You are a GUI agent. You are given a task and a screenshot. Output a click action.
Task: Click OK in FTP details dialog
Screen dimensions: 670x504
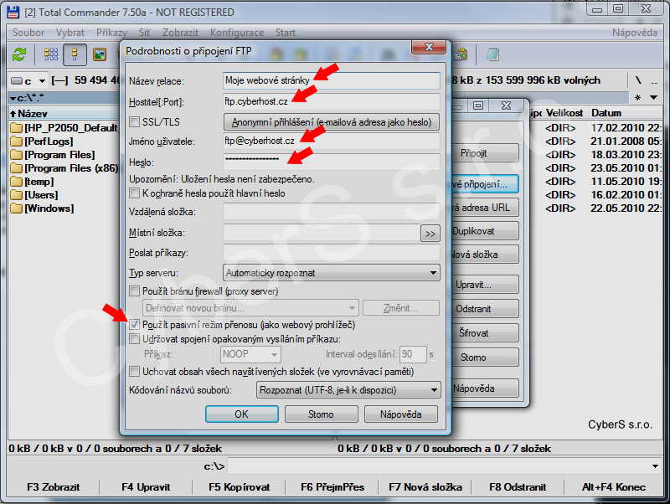pyautogui.click(x=242, y=414)
